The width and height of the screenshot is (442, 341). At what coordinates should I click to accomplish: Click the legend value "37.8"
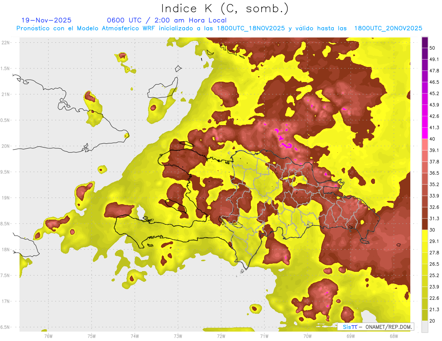click(434, 162)
